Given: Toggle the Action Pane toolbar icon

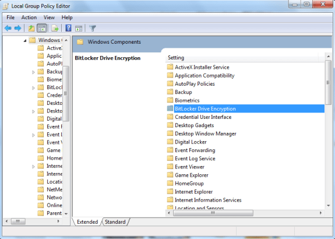Looking at the screenshot, I should (79, 28).
